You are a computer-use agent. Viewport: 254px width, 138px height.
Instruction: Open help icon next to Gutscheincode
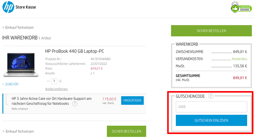pyautogui.click(x=210, y=96)
